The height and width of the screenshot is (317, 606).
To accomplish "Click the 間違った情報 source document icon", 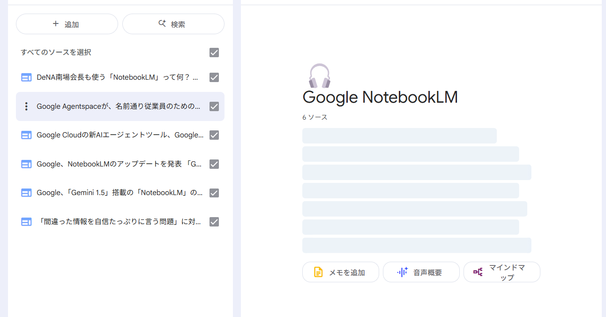I will 26,222.
